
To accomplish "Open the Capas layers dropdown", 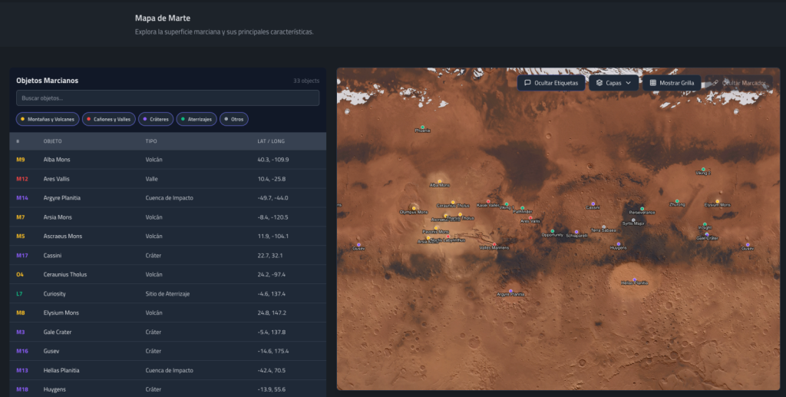I will click(613, 83).
